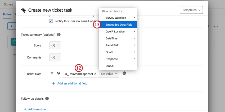Toggle the eye visibility icon for Ticket Data
The height and width of the screenshot is (112, 225).
(58, 74)
